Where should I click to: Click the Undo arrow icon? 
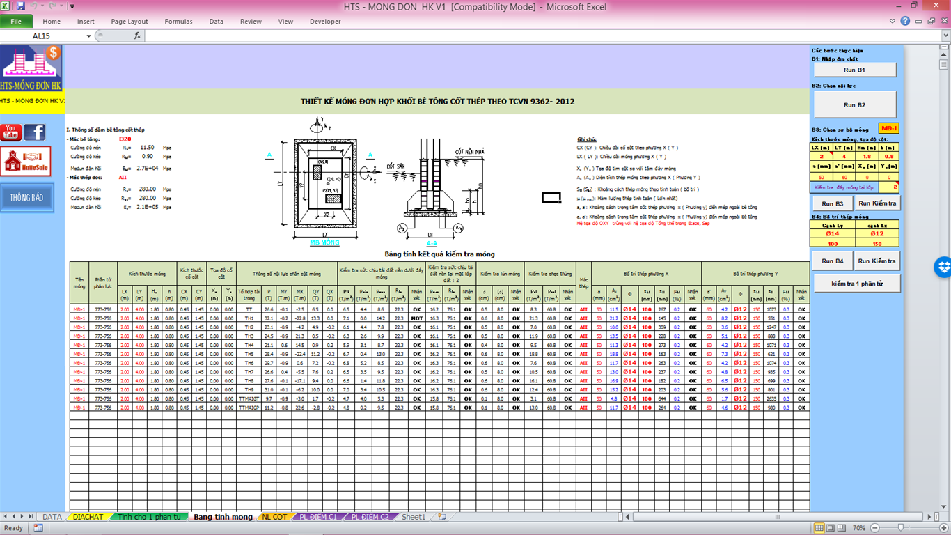pos(34,6)
